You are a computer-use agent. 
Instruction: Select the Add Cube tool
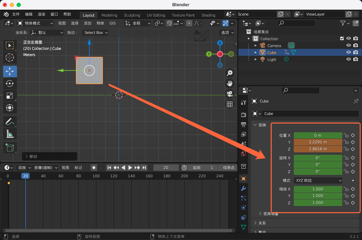click(10, 148)
